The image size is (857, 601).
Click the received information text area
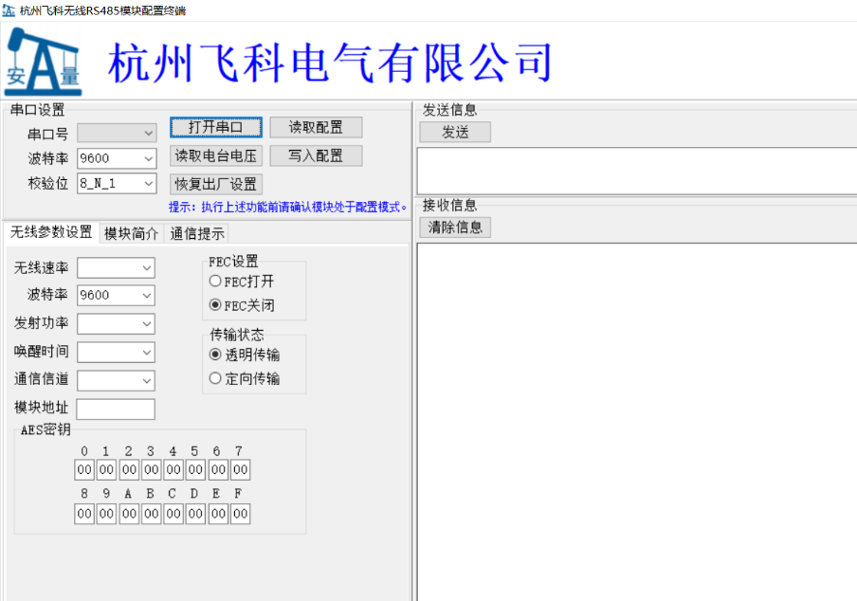tap(637, 422)
